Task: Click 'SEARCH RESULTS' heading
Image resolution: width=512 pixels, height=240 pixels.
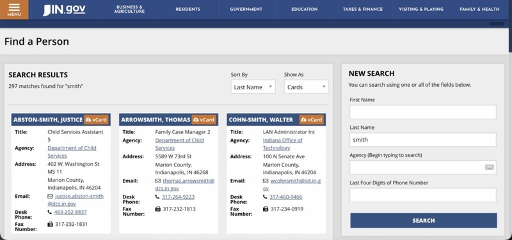Action: [x=38, y=75]
